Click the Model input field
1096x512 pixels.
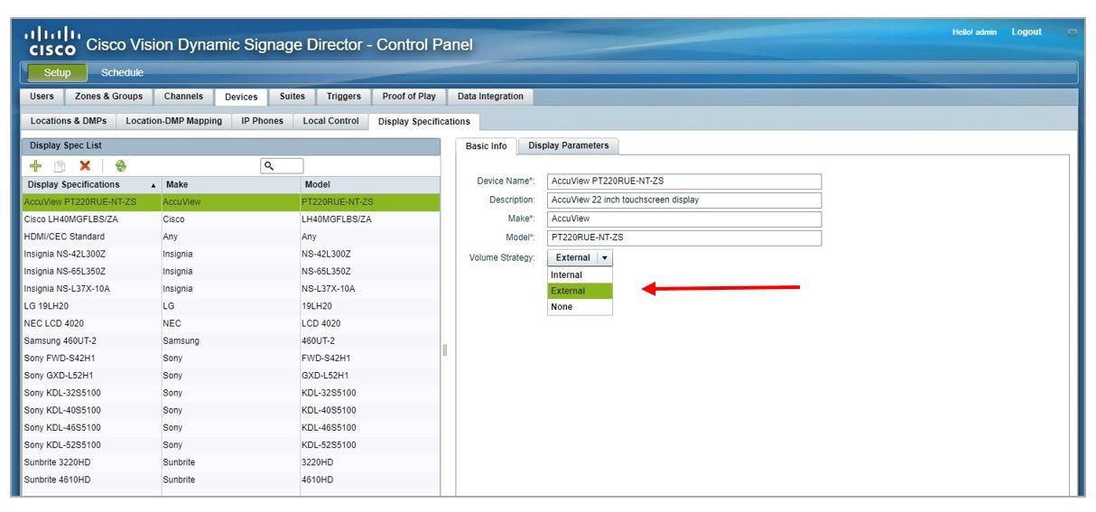(x=684, y=238)
